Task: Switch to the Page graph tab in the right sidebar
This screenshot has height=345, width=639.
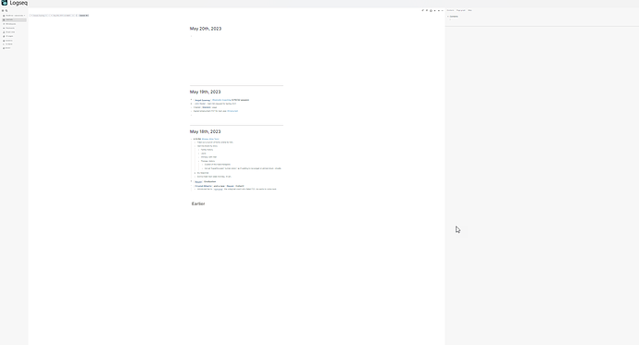Action: [x=460, y=10]
